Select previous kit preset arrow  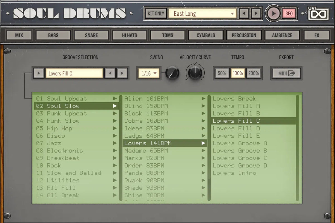pos(244,13)
